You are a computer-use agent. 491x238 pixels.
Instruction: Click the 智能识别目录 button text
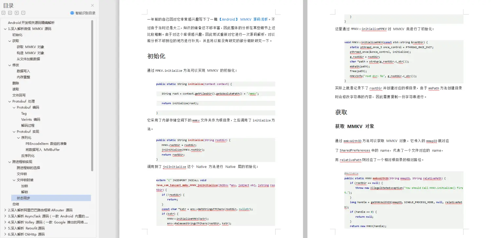85,13
